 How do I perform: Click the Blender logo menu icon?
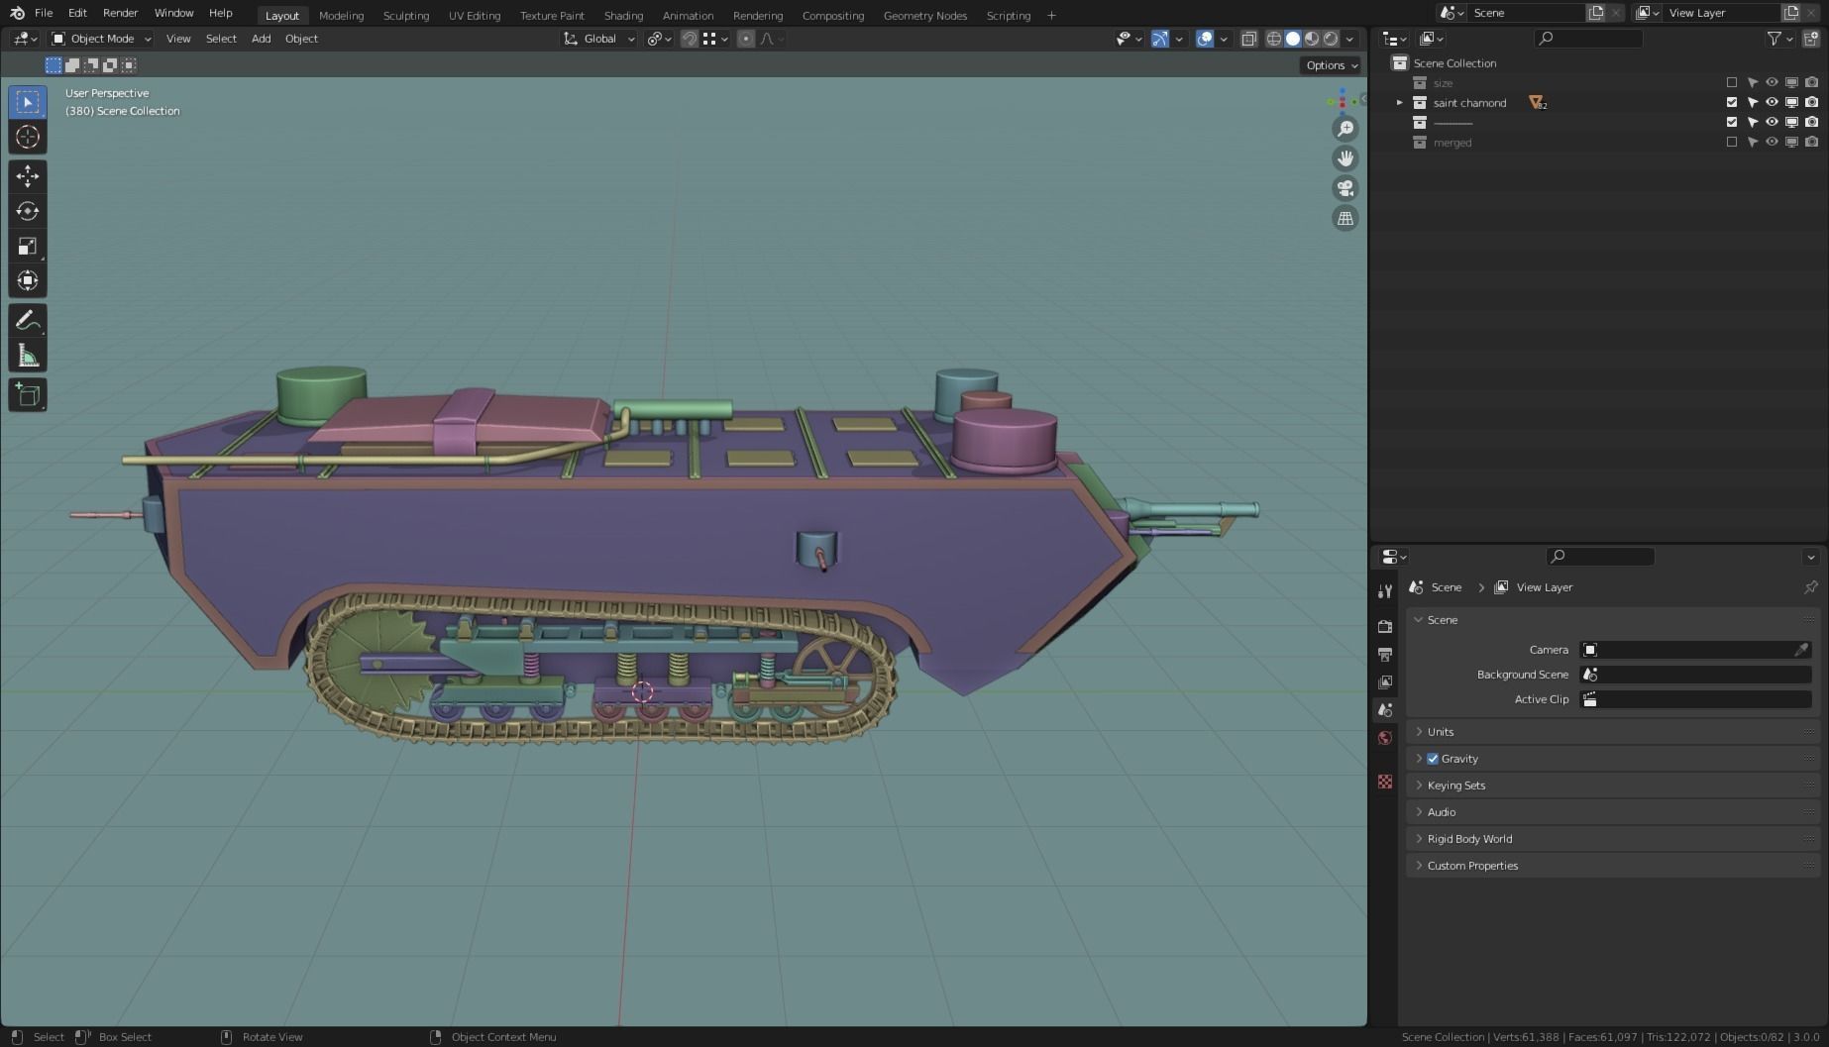pyautogui.click(x=17, y=13)
